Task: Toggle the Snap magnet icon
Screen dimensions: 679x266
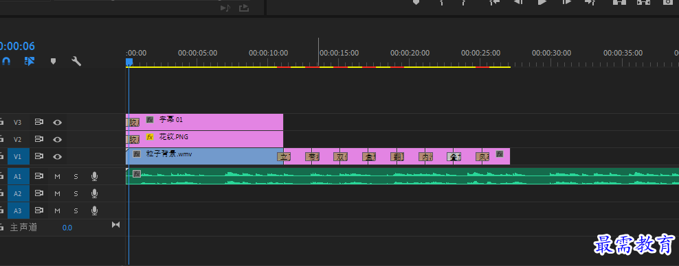Action: point(6,61)
